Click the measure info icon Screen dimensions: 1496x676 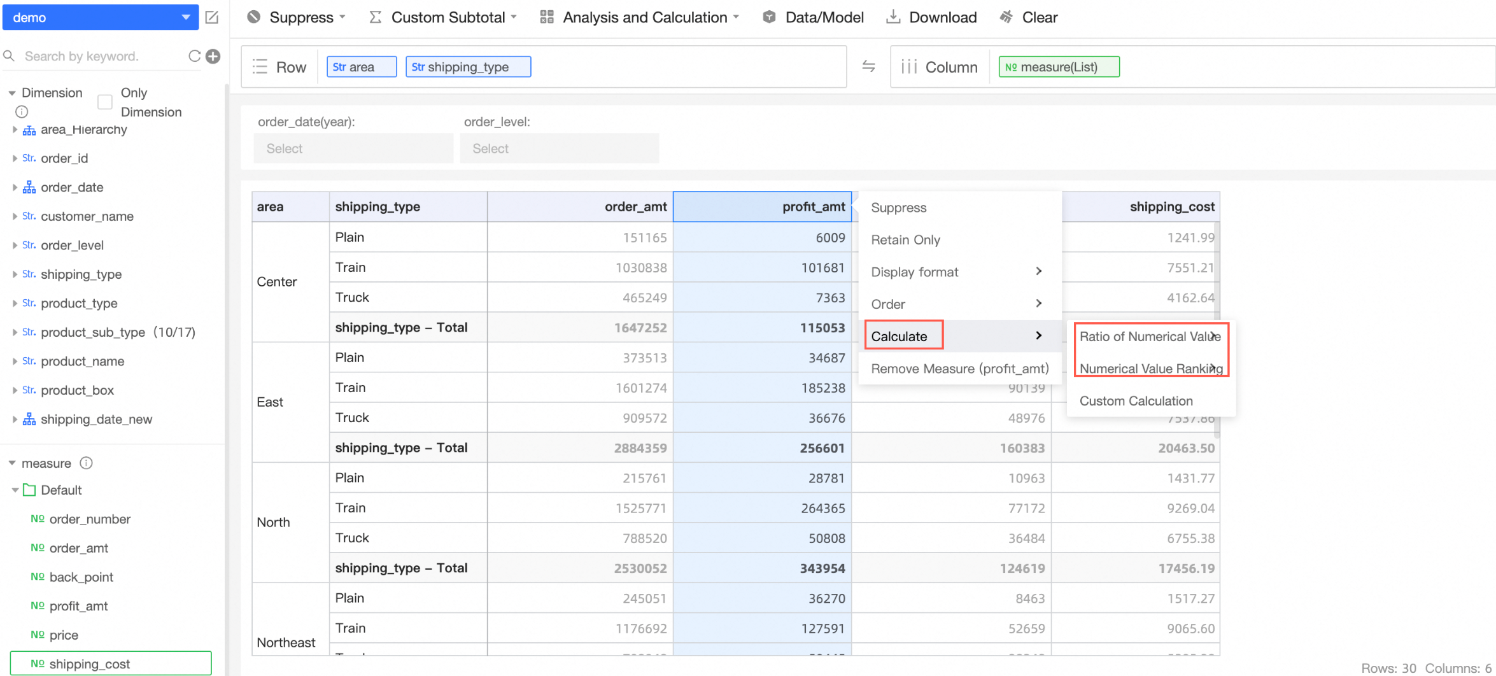tap(87, 463)
